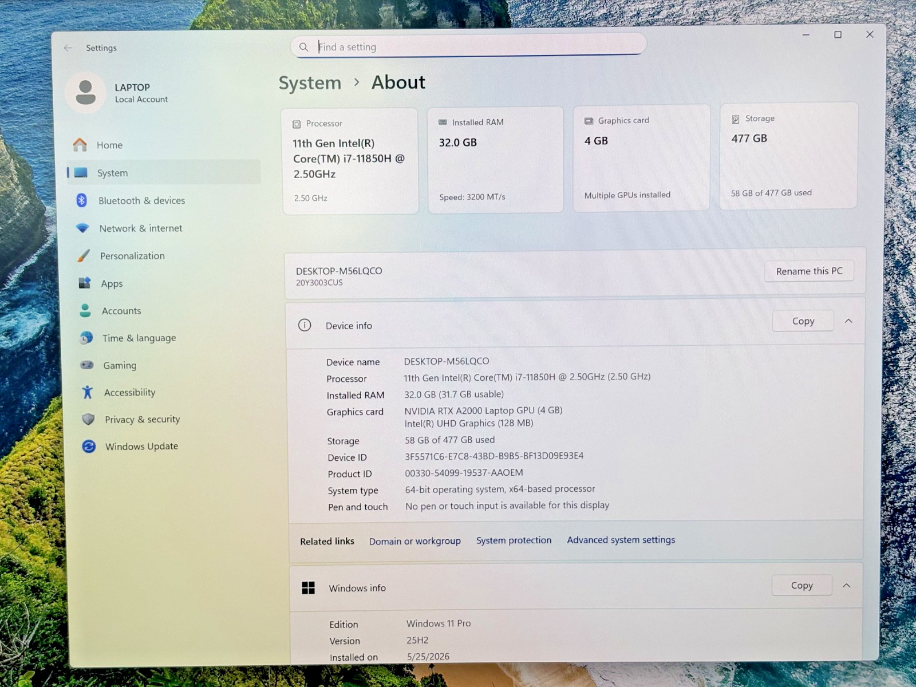Click the Time & language globe icon
The width and height of the screenshot is (916, 687).
[x=86, y=338]
